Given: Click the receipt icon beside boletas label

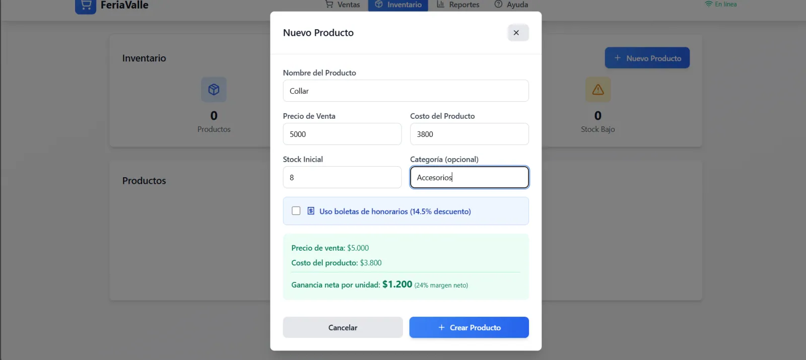Looking at the screenshot, I should (x=311, y=211).
